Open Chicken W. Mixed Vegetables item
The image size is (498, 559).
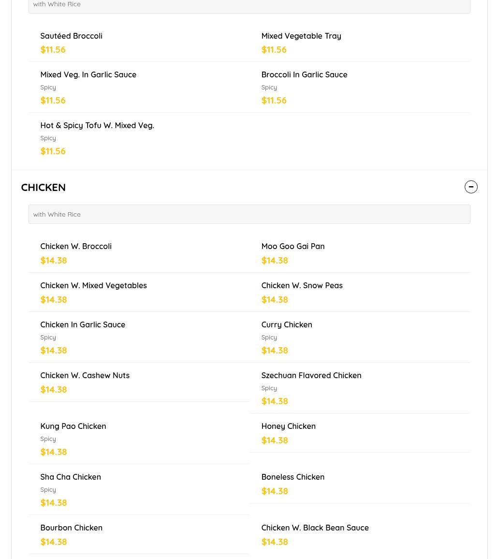coord(93,286)
